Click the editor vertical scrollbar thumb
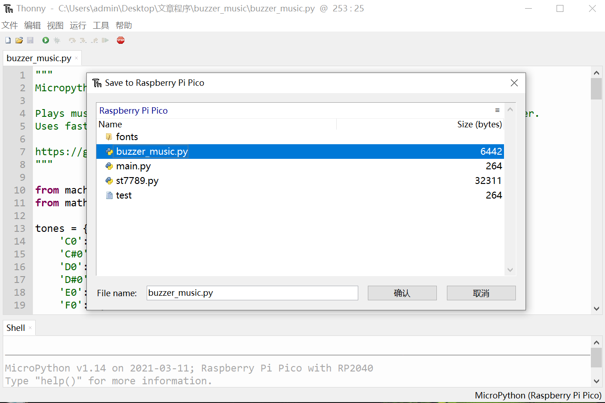 click(x=596, y=89)
